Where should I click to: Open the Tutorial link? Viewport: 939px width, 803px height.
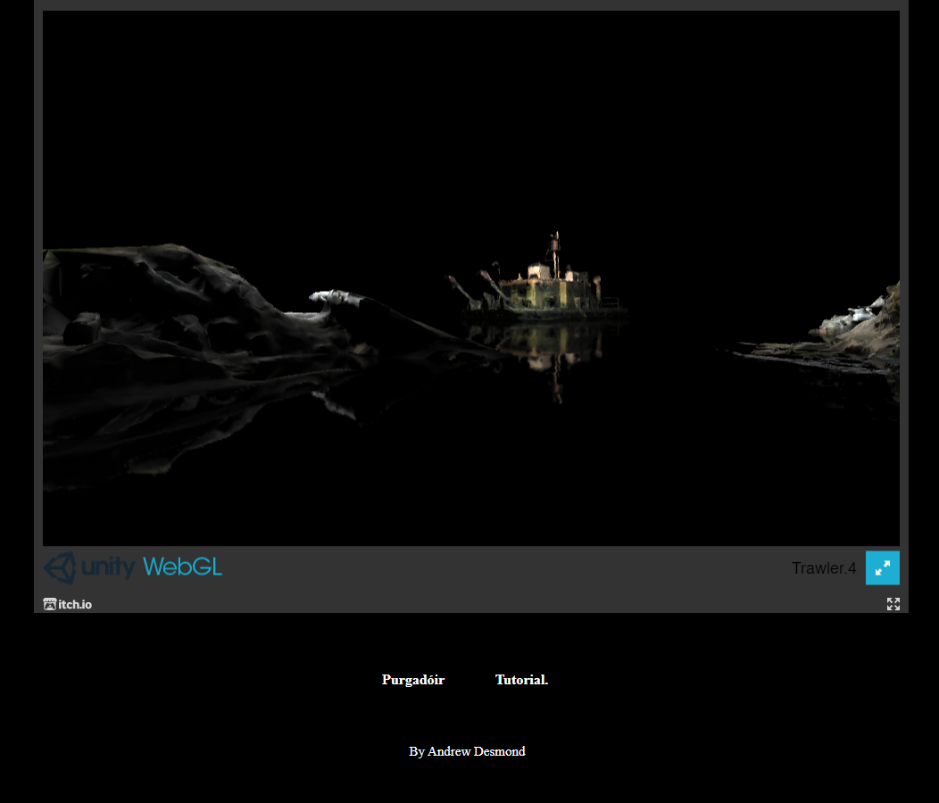521,680
